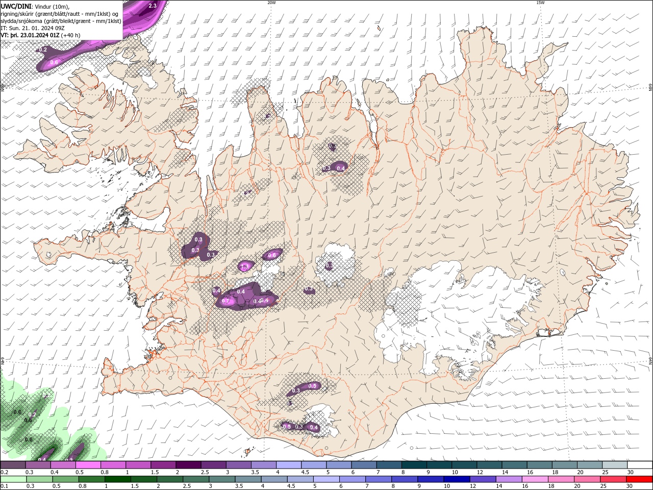
Task: Pick the violet 12 swatch in the lower legend row
Action: point(483,479)
